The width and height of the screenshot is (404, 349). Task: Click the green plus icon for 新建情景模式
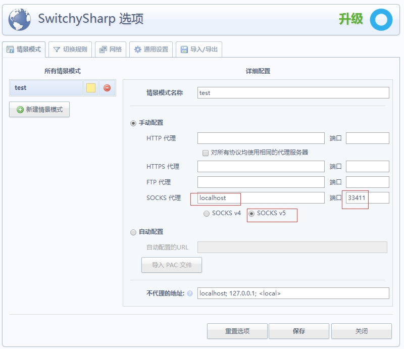pos(20,110)
